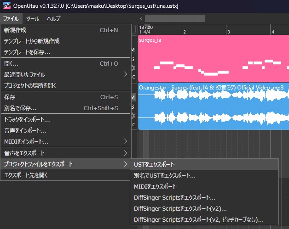This screenshot has height=229, width=289.
Task: Click the プロジェクトファイルをエクスポート chevron
Action: (126, 164)
